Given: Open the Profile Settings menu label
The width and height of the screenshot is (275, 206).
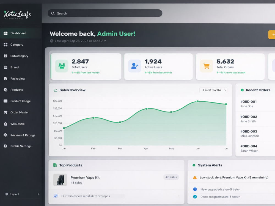Looking at the screenshot, I should click(x=21, y=146).
